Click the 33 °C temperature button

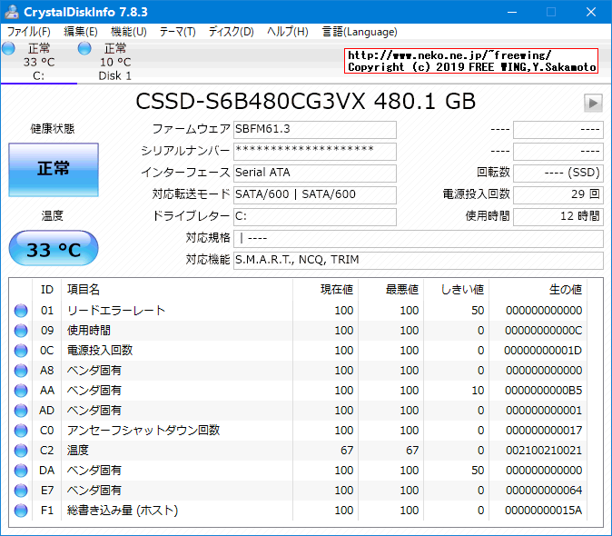coord(54,248)
